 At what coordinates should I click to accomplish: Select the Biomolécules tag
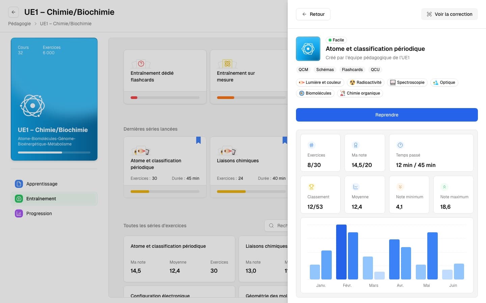coord(315,93)
